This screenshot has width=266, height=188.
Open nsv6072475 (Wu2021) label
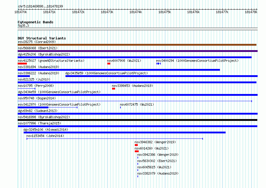[x=137, y=104]
